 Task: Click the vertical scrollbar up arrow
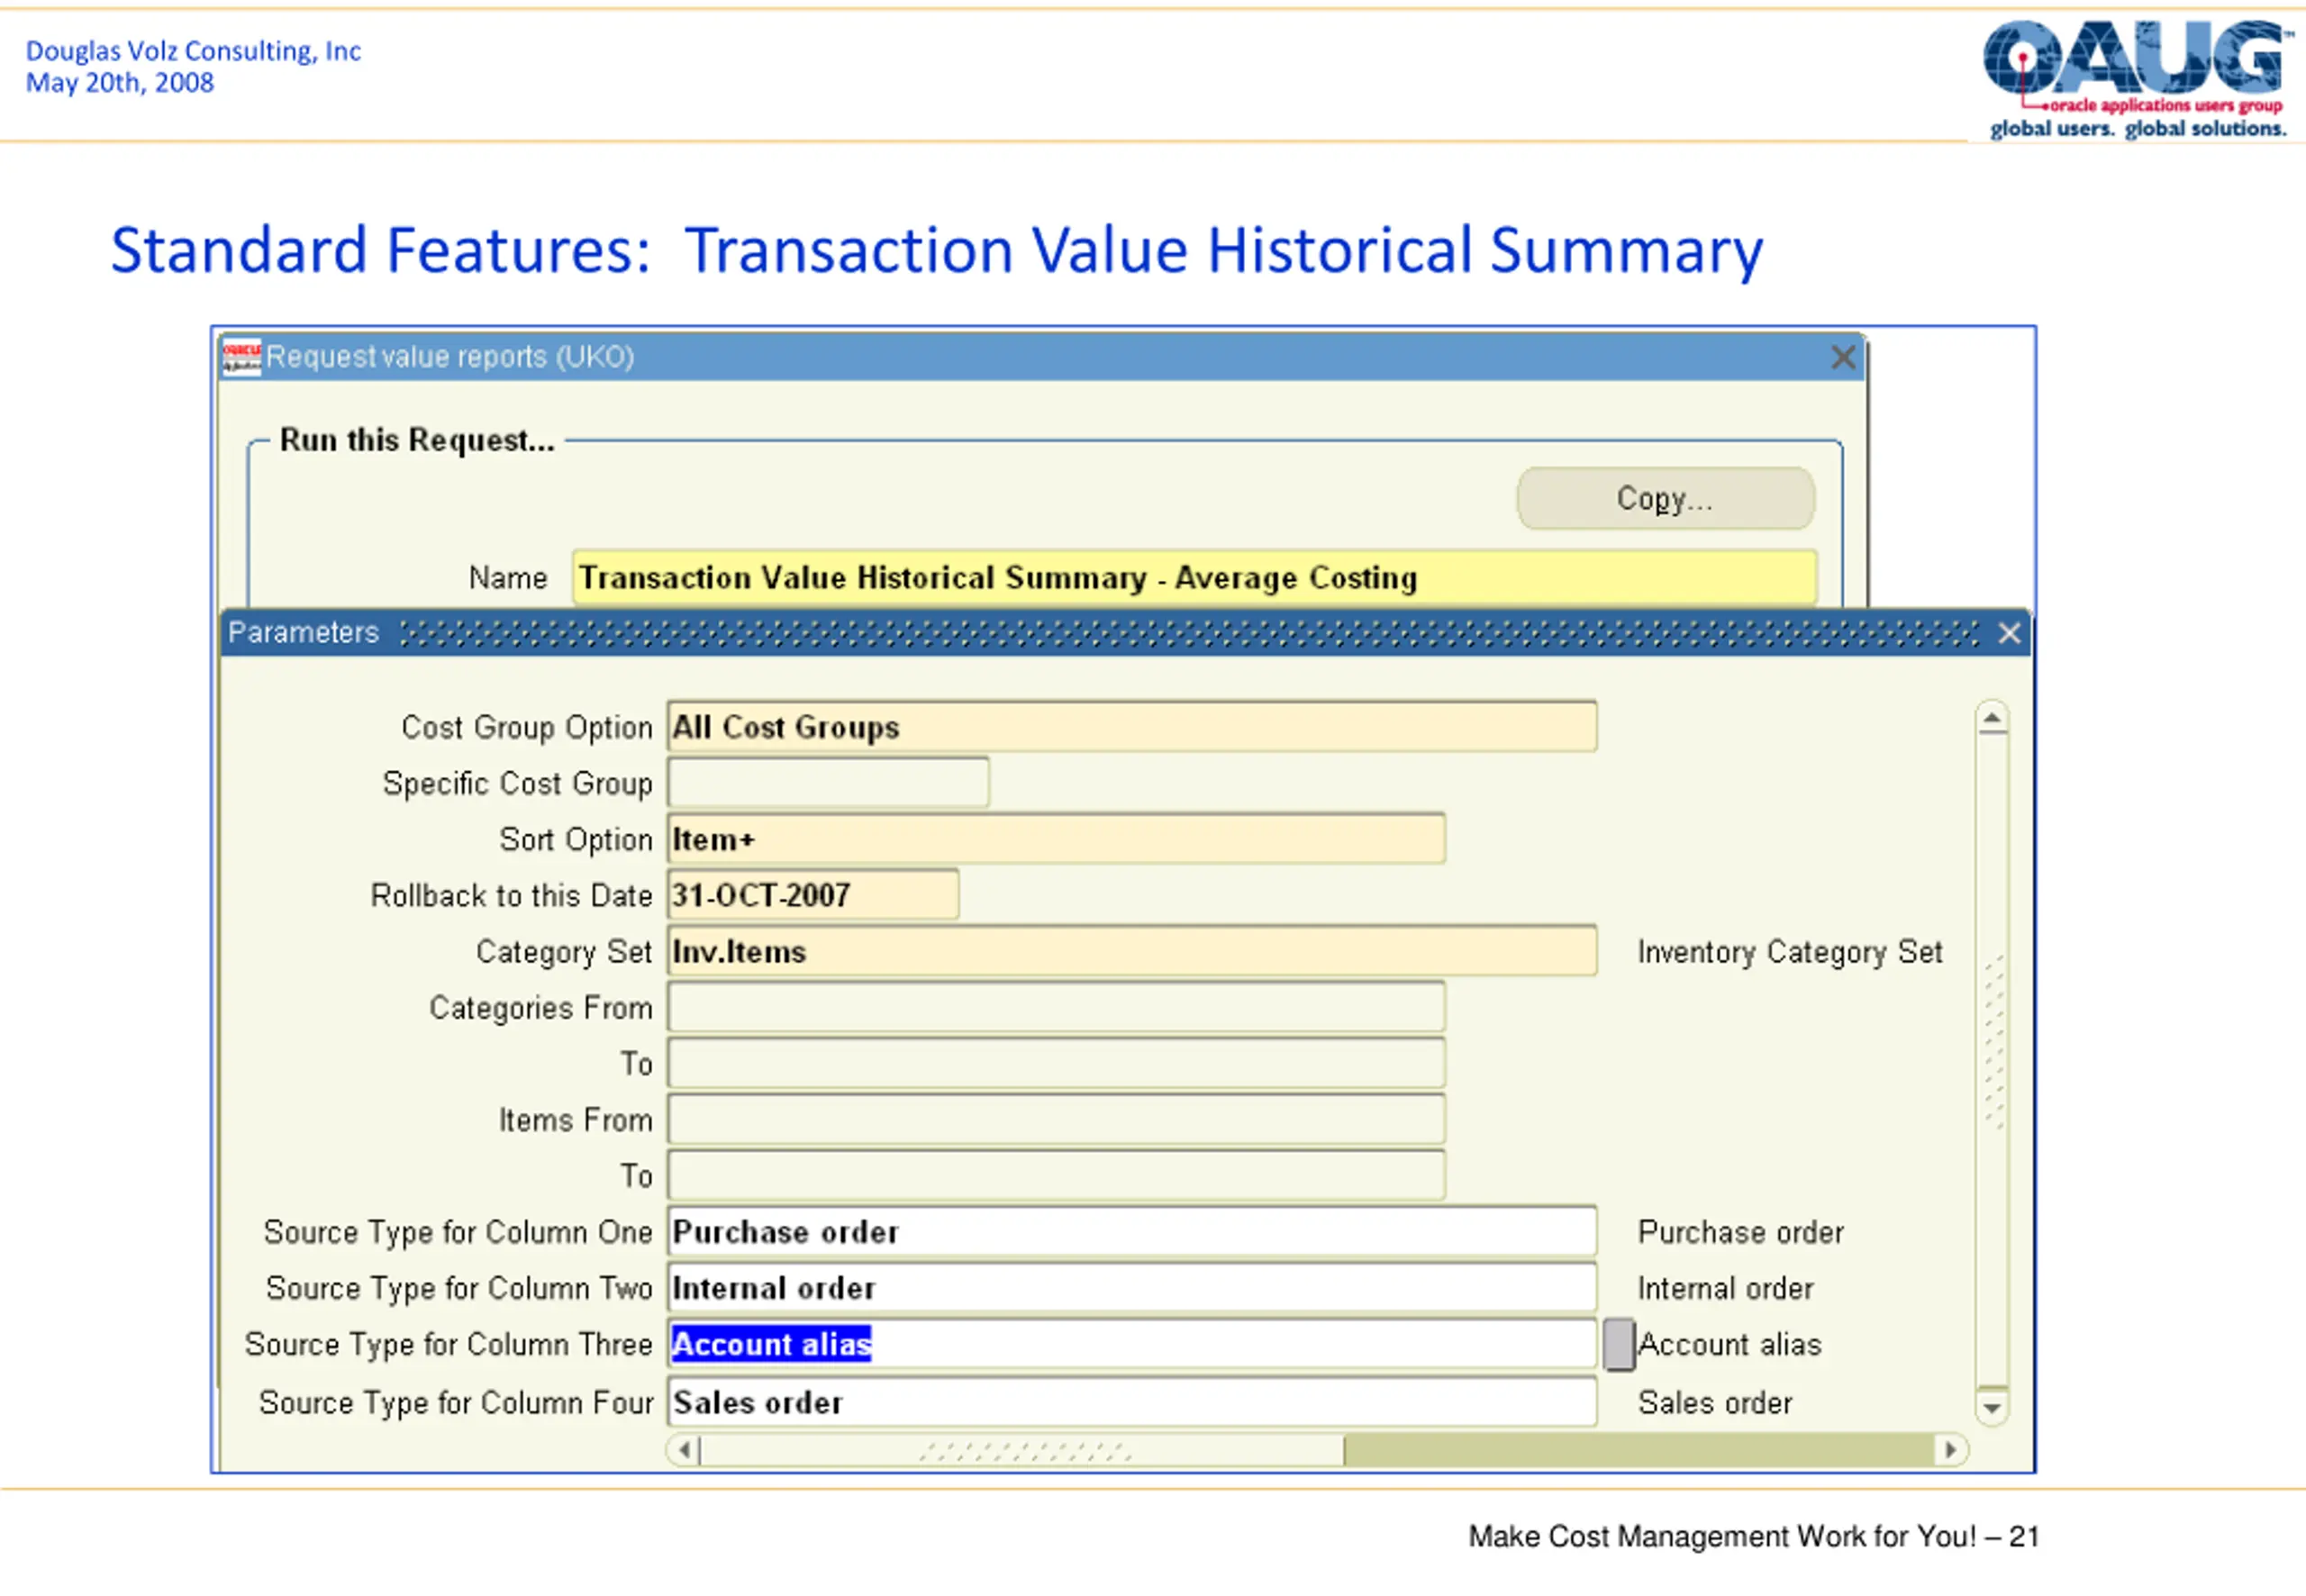point(1992,718)
